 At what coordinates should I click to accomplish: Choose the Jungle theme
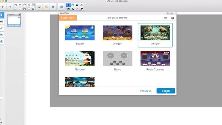pyautogui.click(x=155, y=35)
